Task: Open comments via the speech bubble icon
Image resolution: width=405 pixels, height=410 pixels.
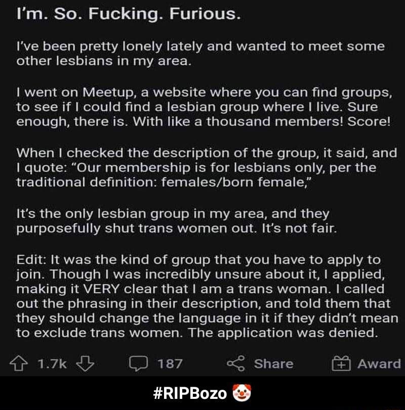Action: pyautogui.click(x=139, y=363)
